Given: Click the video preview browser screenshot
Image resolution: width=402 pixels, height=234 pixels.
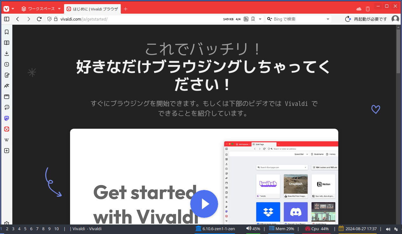Looking at the screenshot, I should pos(281,183).
